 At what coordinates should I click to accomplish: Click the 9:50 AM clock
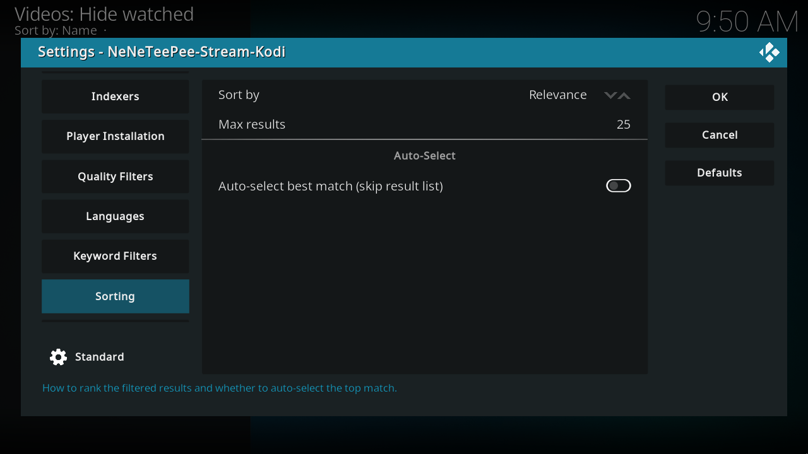(x=747, y=21)
